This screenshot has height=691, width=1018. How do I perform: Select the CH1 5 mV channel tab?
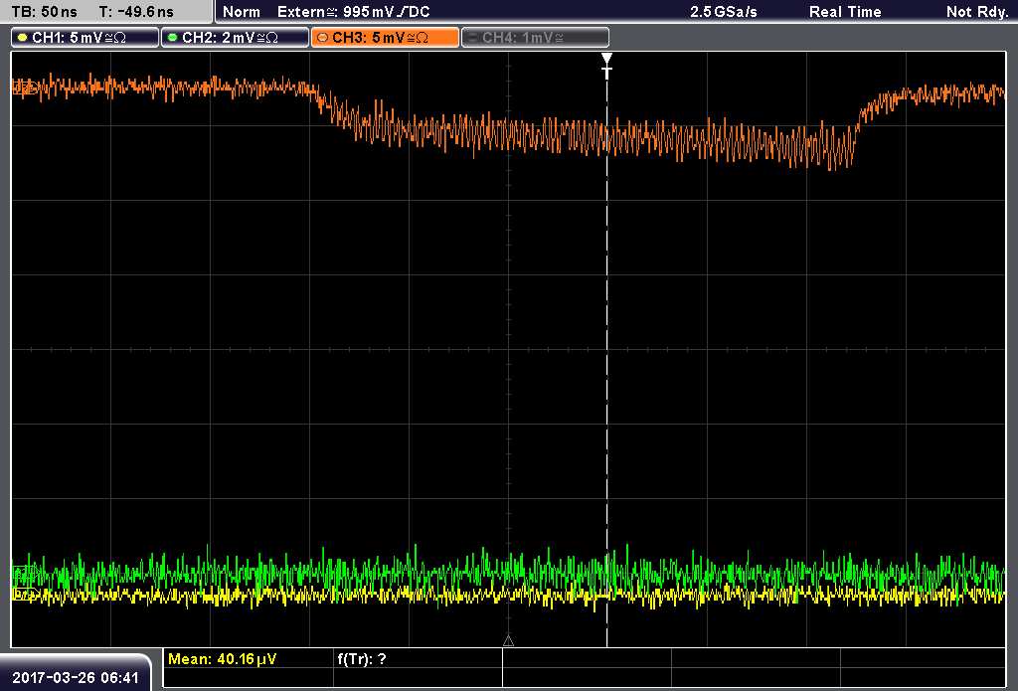[x=85, y=38]
